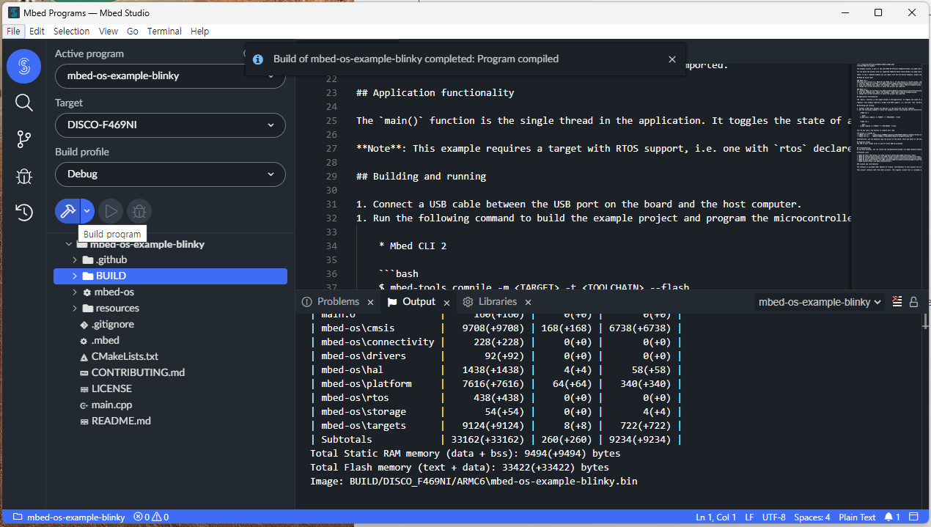Click the 'Image: BUILD/DISCO_F469NI' output line
The image size is (931, 527).
(474, 482)
